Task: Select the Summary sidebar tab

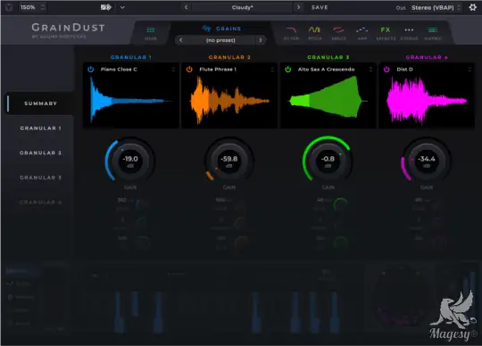Action: (40, 103)
